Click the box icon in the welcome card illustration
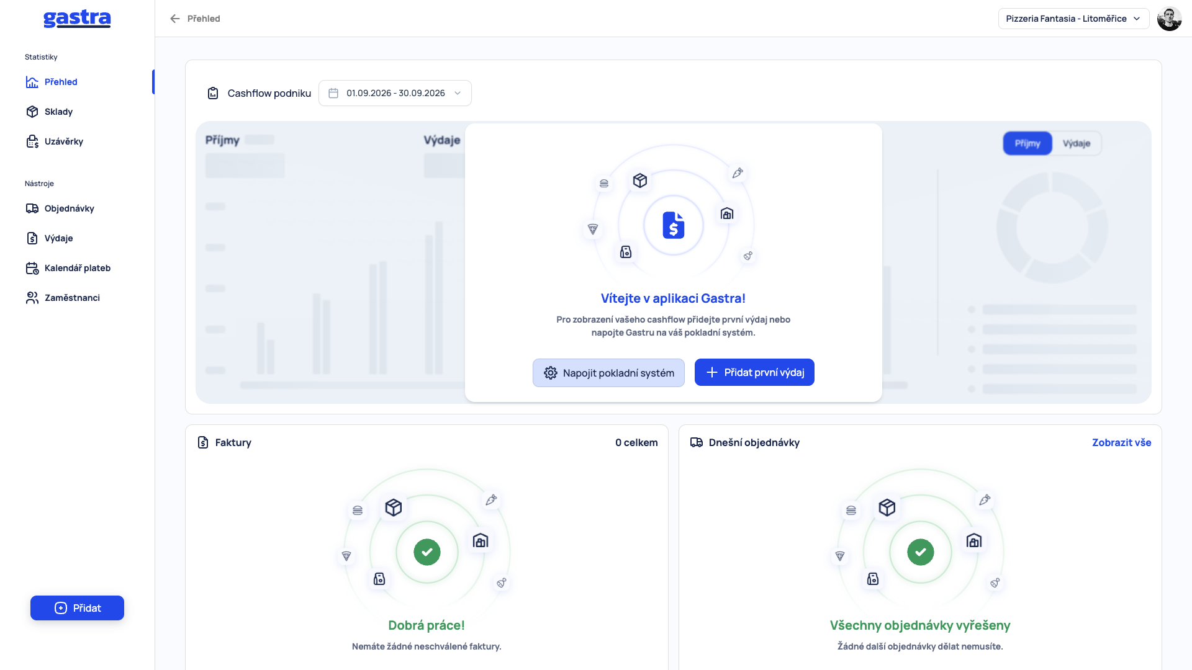Image resolution: width=1192 pixels, height=670 pixels. pos(640,181)
